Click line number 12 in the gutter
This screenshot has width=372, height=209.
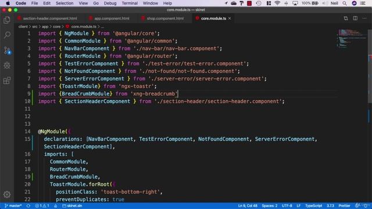(x=27, y=116)
